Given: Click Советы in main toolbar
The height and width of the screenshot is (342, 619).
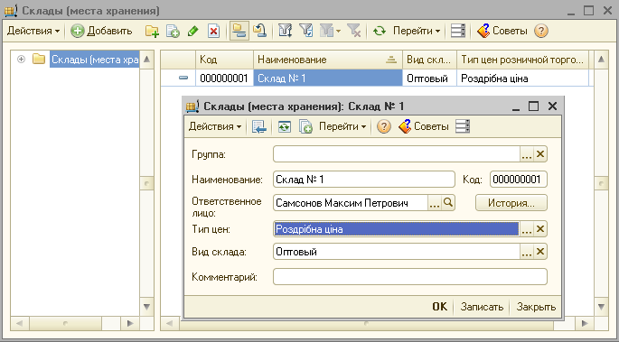Looking at the screenshot, I should (502, 31).
